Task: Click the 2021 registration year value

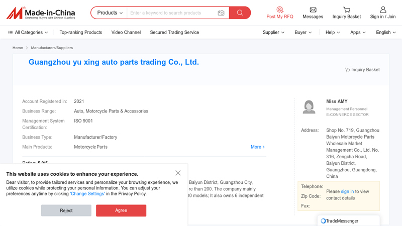Action: click(x=79, y=101)
